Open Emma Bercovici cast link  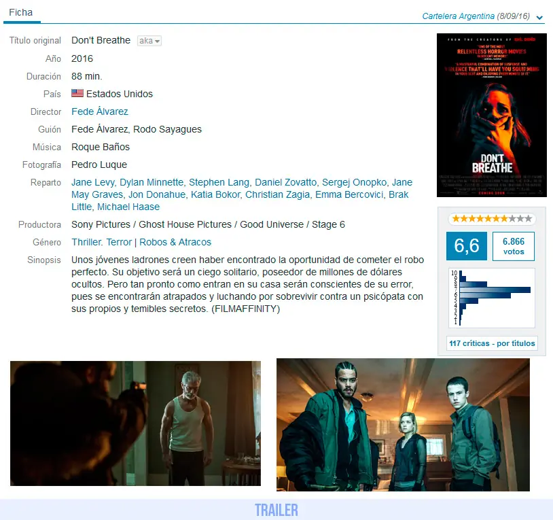pyautogui.click(x=349, y=194)
